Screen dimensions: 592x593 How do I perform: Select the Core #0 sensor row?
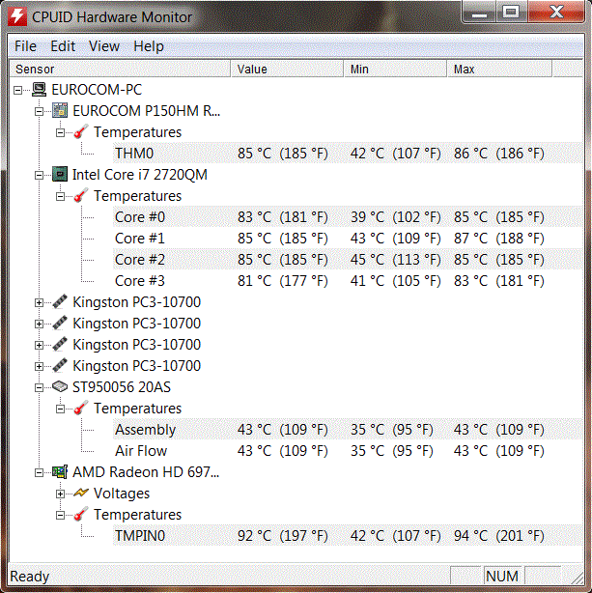tap(348, 217)
